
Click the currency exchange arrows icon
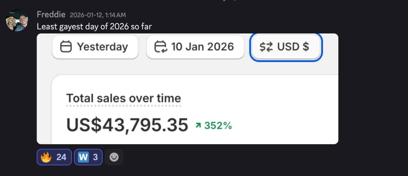pos(266,47)
